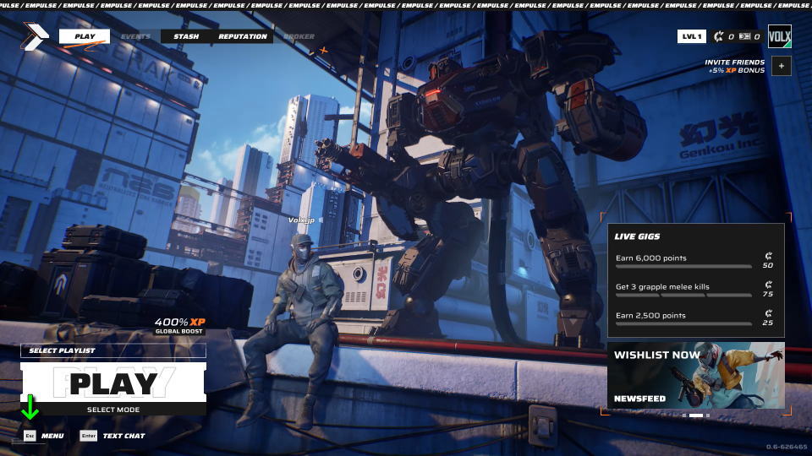The image size is (812, 456).
Task: Click the Esc key icon
Action: 30,436
